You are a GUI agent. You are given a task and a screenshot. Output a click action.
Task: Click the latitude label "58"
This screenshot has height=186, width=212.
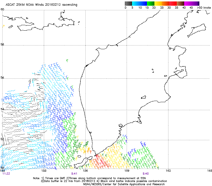2,44
